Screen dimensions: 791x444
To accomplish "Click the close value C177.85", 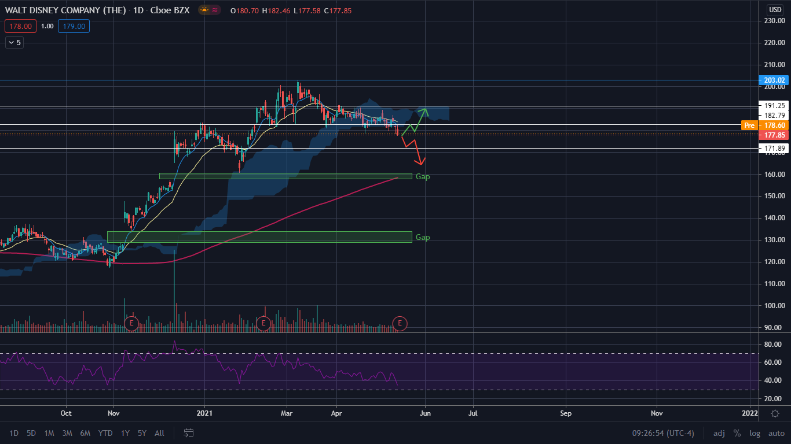I will click(338, 11).
